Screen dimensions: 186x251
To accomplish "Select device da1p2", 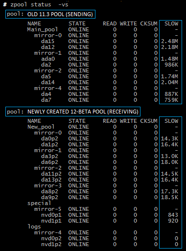I will tap(49, 144).
